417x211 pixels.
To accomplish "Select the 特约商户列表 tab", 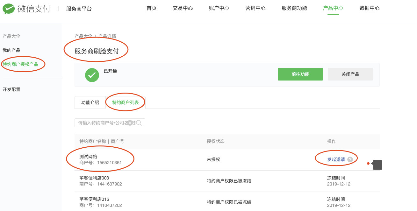I will tap(126, 102).
